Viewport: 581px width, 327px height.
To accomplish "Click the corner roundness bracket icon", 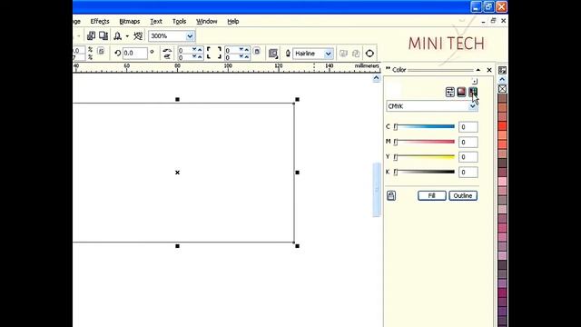I will [x=214, y=53].
